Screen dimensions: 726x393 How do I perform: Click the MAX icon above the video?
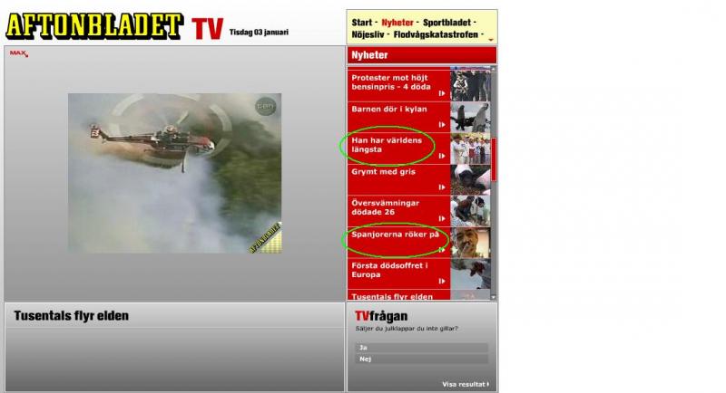(19, 53)
